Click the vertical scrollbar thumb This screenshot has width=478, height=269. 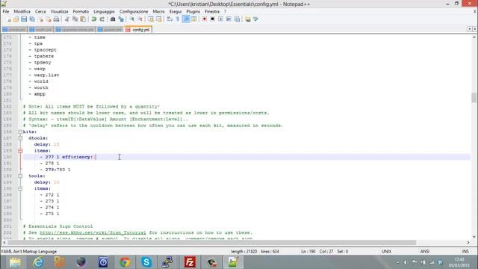474,98
